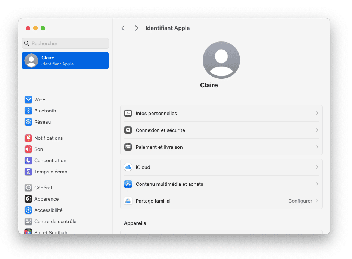352x259 pixels.
Task: Click Configurer next to Partage familial
Action: 300,201
